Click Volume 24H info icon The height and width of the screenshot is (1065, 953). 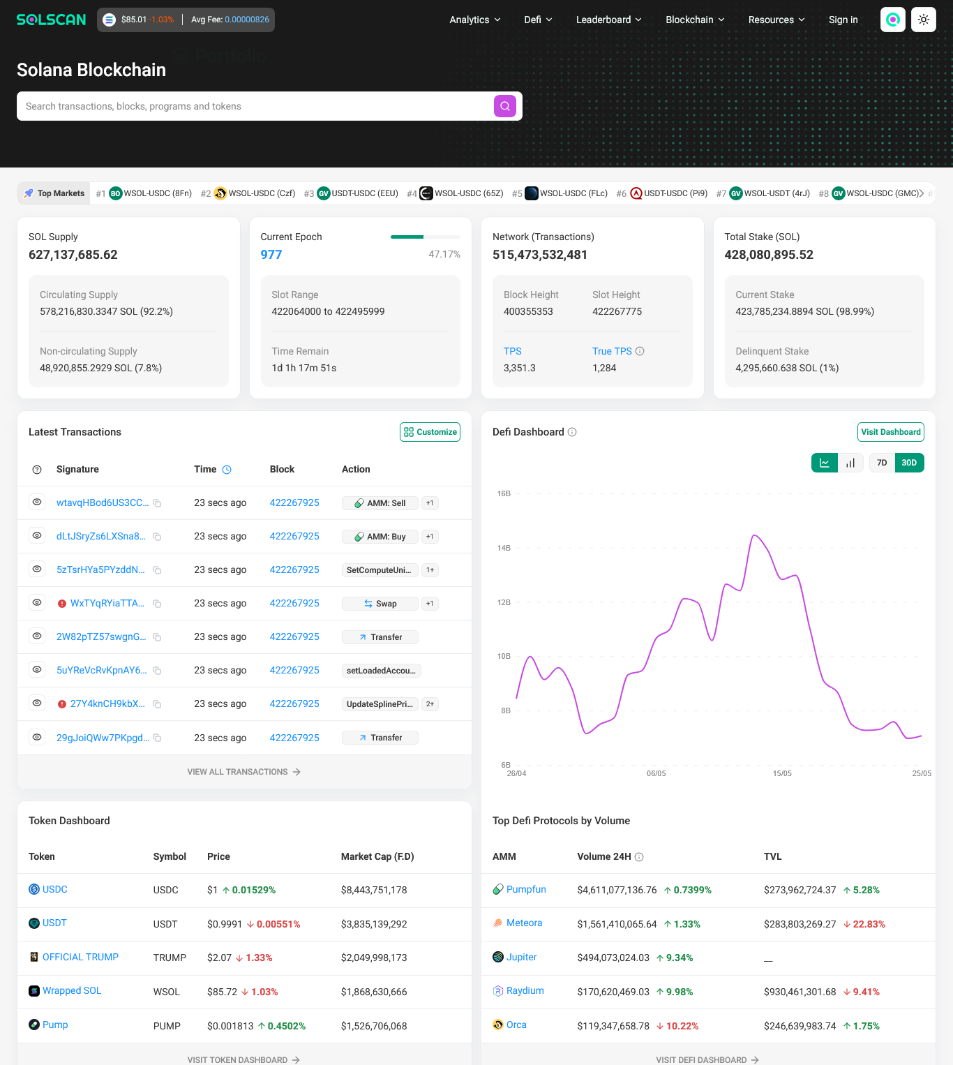point(639,857)
